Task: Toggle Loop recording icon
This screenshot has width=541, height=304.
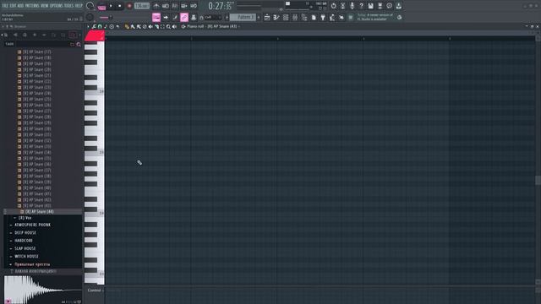Action: 194,6
